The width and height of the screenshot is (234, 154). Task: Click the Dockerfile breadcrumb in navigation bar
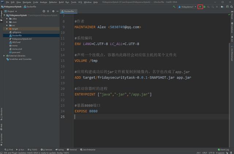click(30, 7)
